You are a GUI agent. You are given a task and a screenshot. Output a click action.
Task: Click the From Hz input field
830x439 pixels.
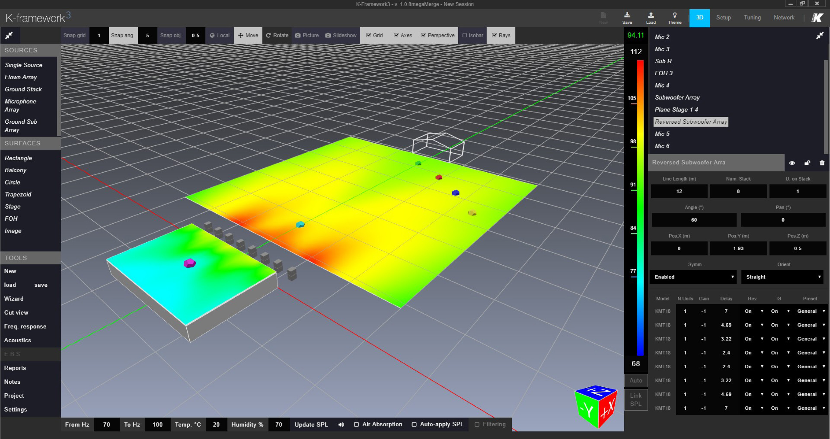(107, 425)
